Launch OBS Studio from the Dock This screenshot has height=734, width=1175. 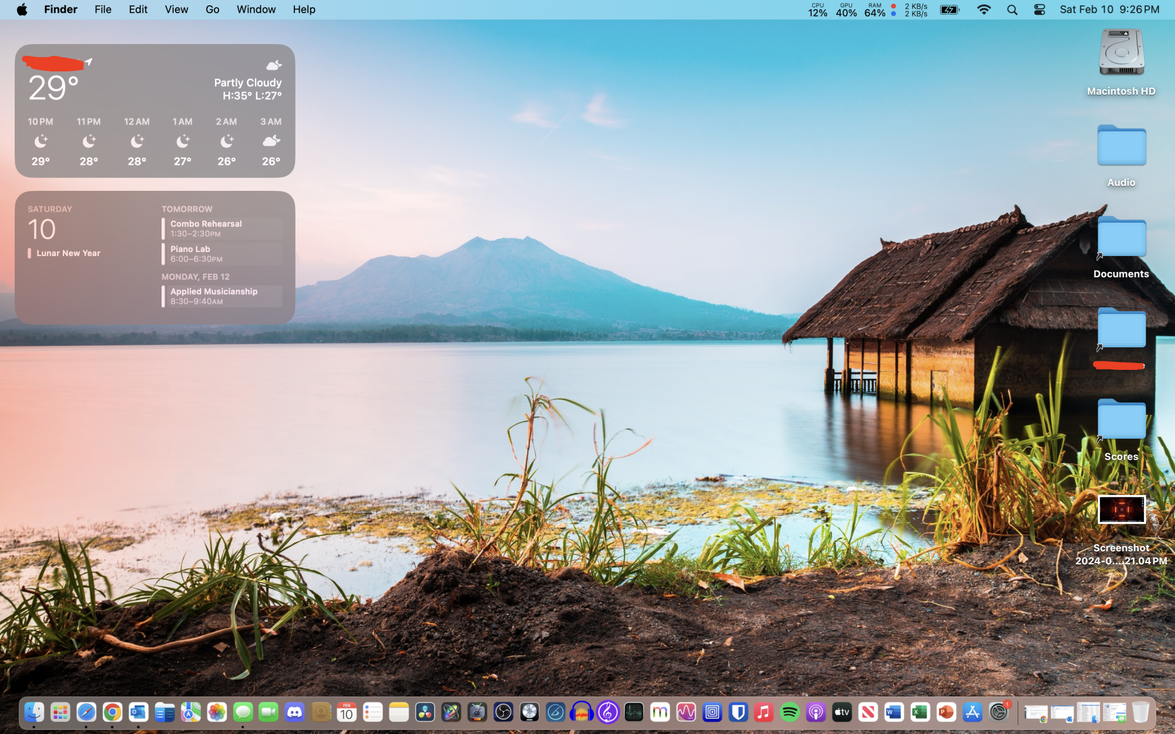tap(503, 712)
